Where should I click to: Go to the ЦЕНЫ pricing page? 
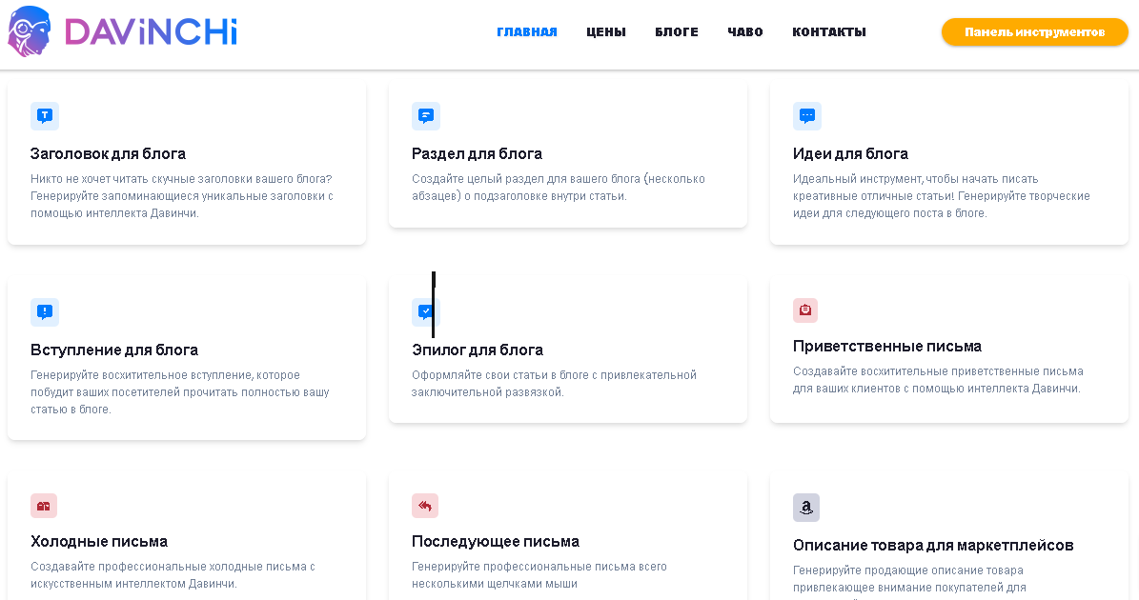[x=606, y=32]
